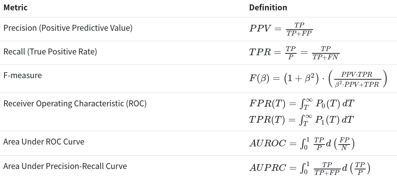Click the TP/(TP+FP) fraction in AUPRC formula
This screenshot has width=397, height=179.
point(326,168)
